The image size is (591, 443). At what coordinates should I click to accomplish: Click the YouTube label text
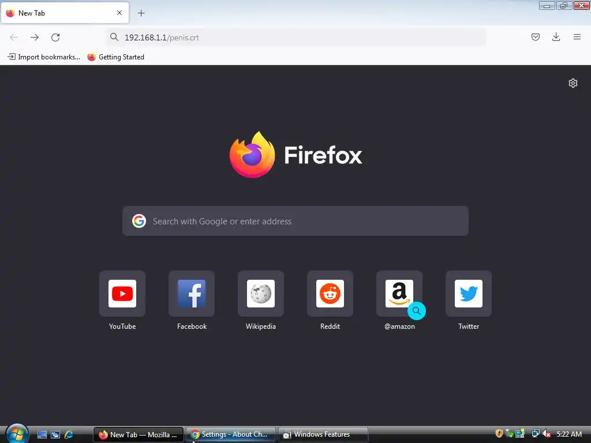pos(122,326)
